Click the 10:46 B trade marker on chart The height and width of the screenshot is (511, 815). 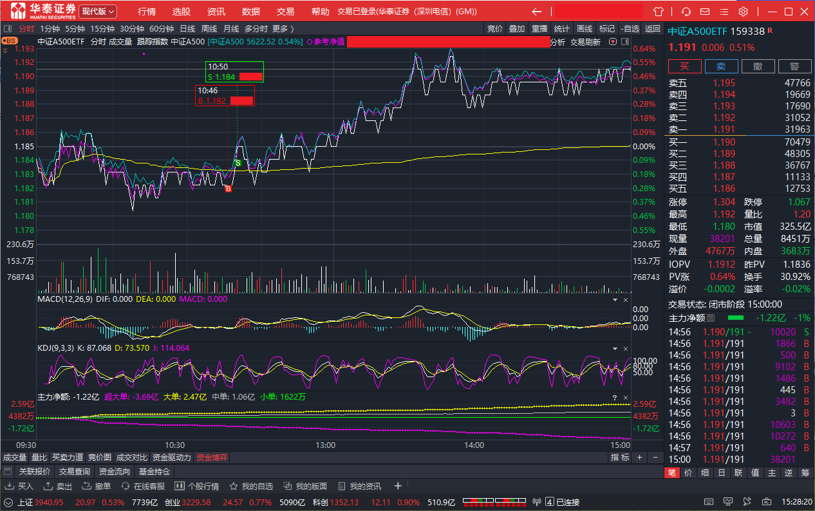228,189
